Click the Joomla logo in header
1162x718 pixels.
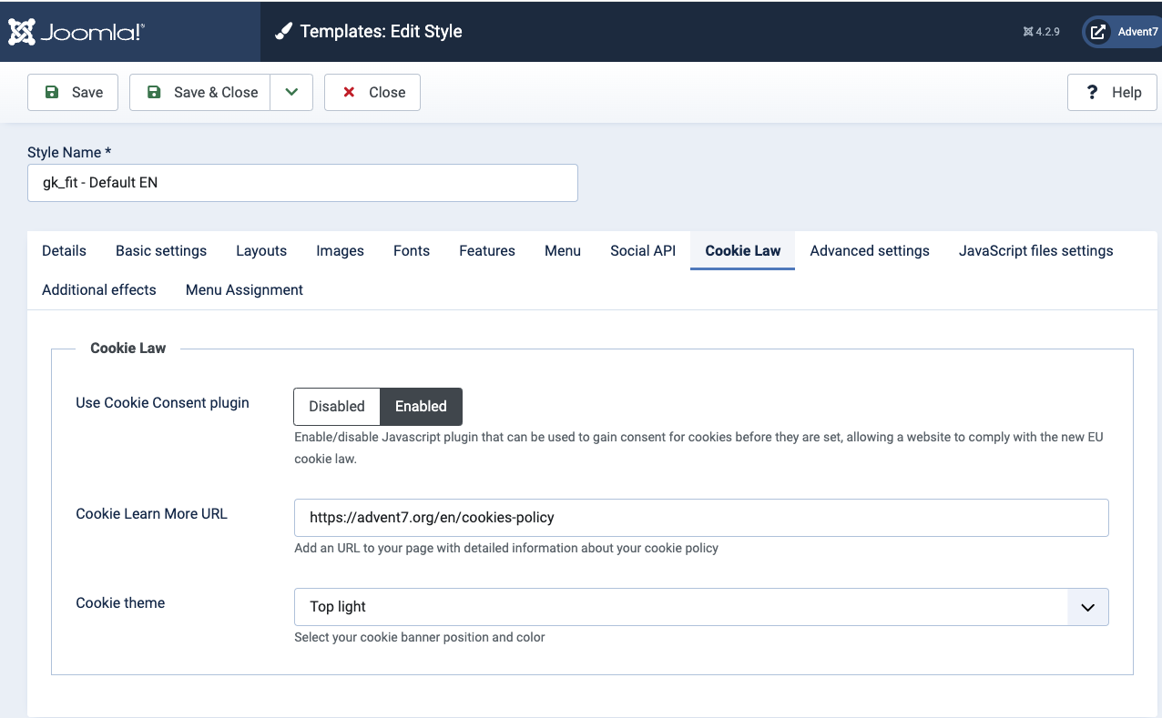76,32
